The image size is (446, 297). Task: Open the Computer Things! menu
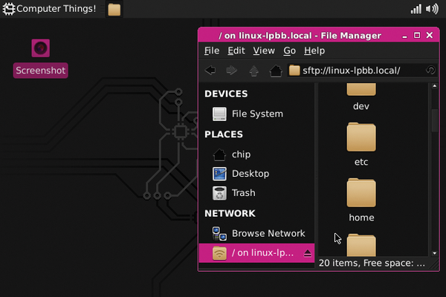click(50, 9)
